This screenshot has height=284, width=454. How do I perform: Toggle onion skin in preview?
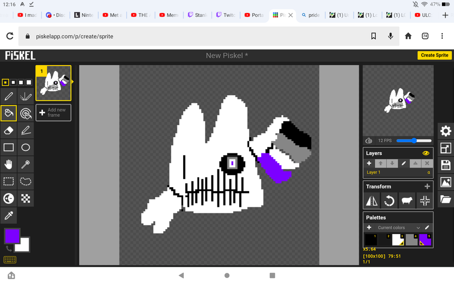coord(369,141)
